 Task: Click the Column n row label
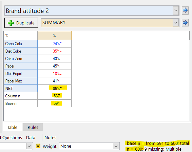[x=21, y=96]
